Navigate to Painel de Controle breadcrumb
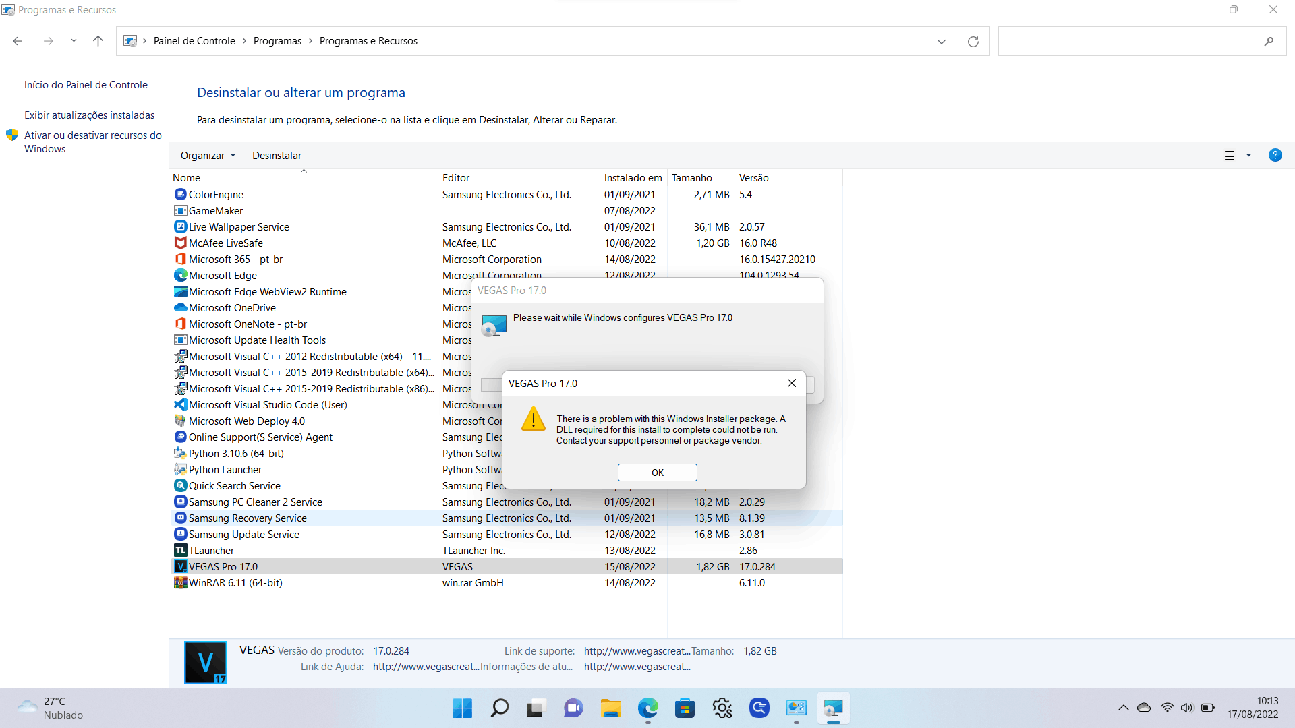Screen dimensions: 1295x728 click(x=194, y=41)
